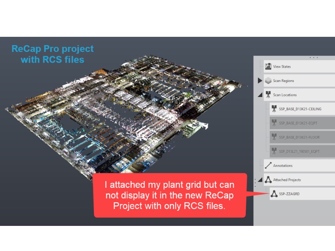The image size is (335, 251).
Task: Click the SSP_BASE_D13K21-FLOOR scanner icon
Action: click(x=274, y=137)
